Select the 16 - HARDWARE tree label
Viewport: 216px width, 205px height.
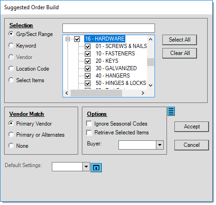(105, 39)
